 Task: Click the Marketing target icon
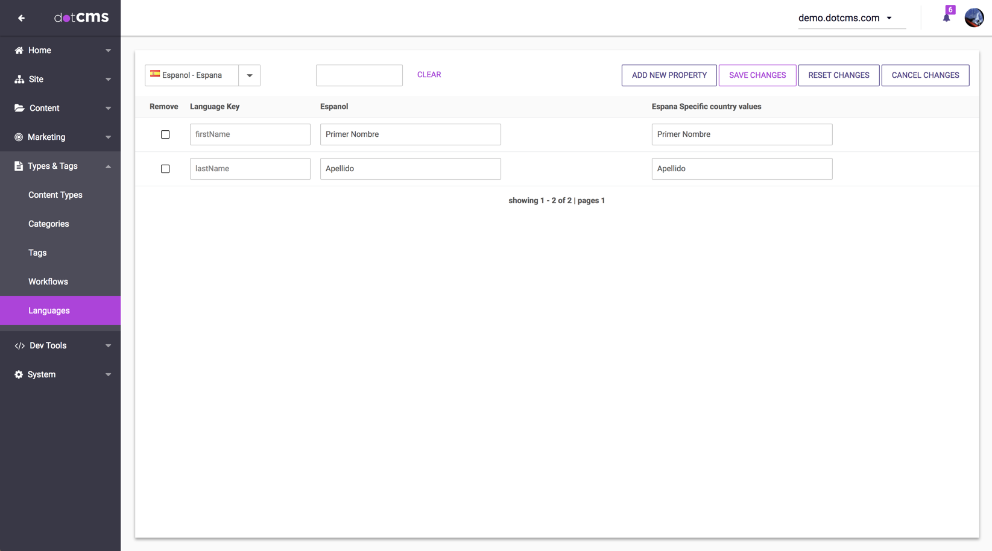(19, 137)
